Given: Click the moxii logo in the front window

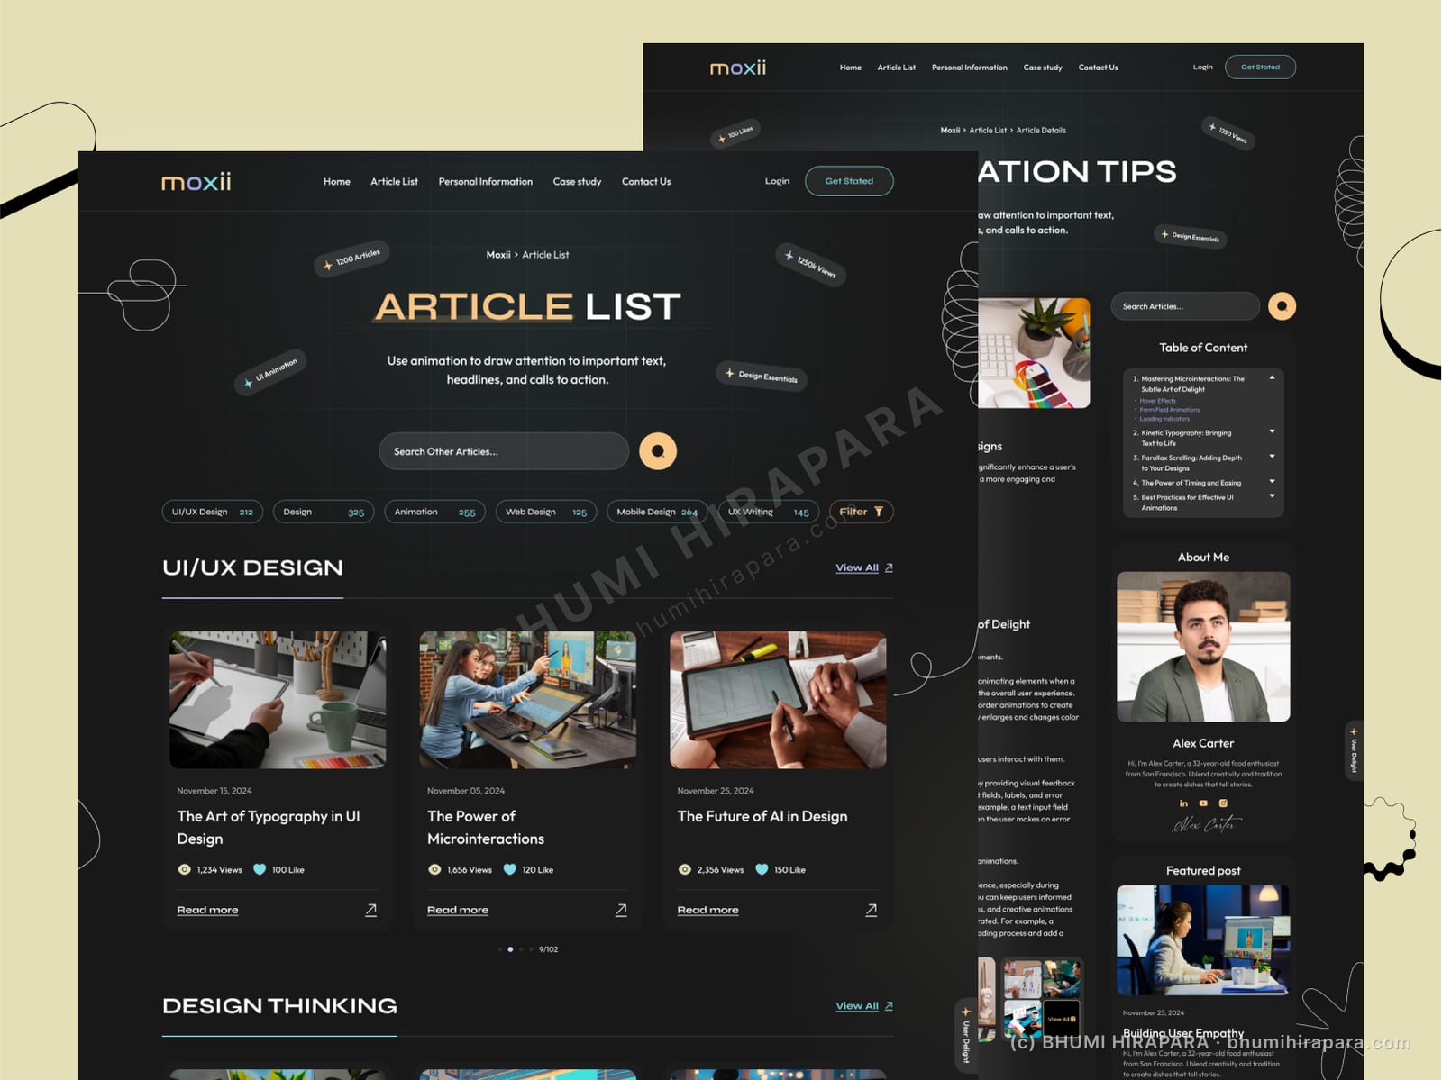Looking at the screenshot, I should (196, 182).
